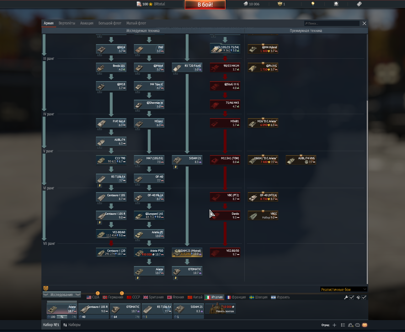
Task: Toggle the auto-refill ammo checkbox
Action: [x=364, y=298]
